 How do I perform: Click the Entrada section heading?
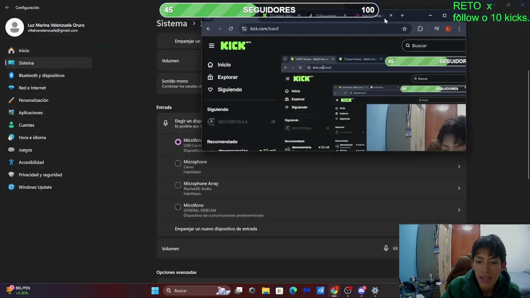click(x=164, y=107)
